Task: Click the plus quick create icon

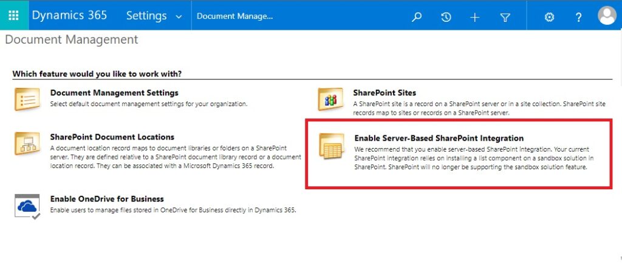Action: (475, 17)
